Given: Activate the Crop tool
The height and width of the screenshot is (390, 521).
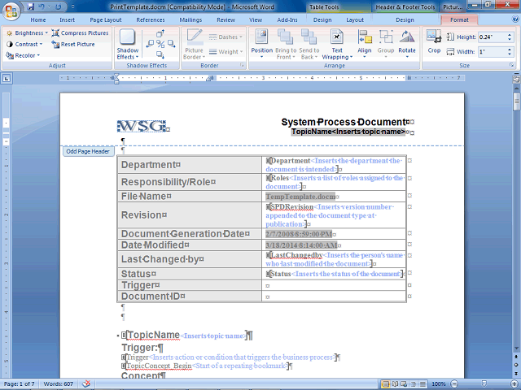Looking at the screenshot, I should [434, 41].
